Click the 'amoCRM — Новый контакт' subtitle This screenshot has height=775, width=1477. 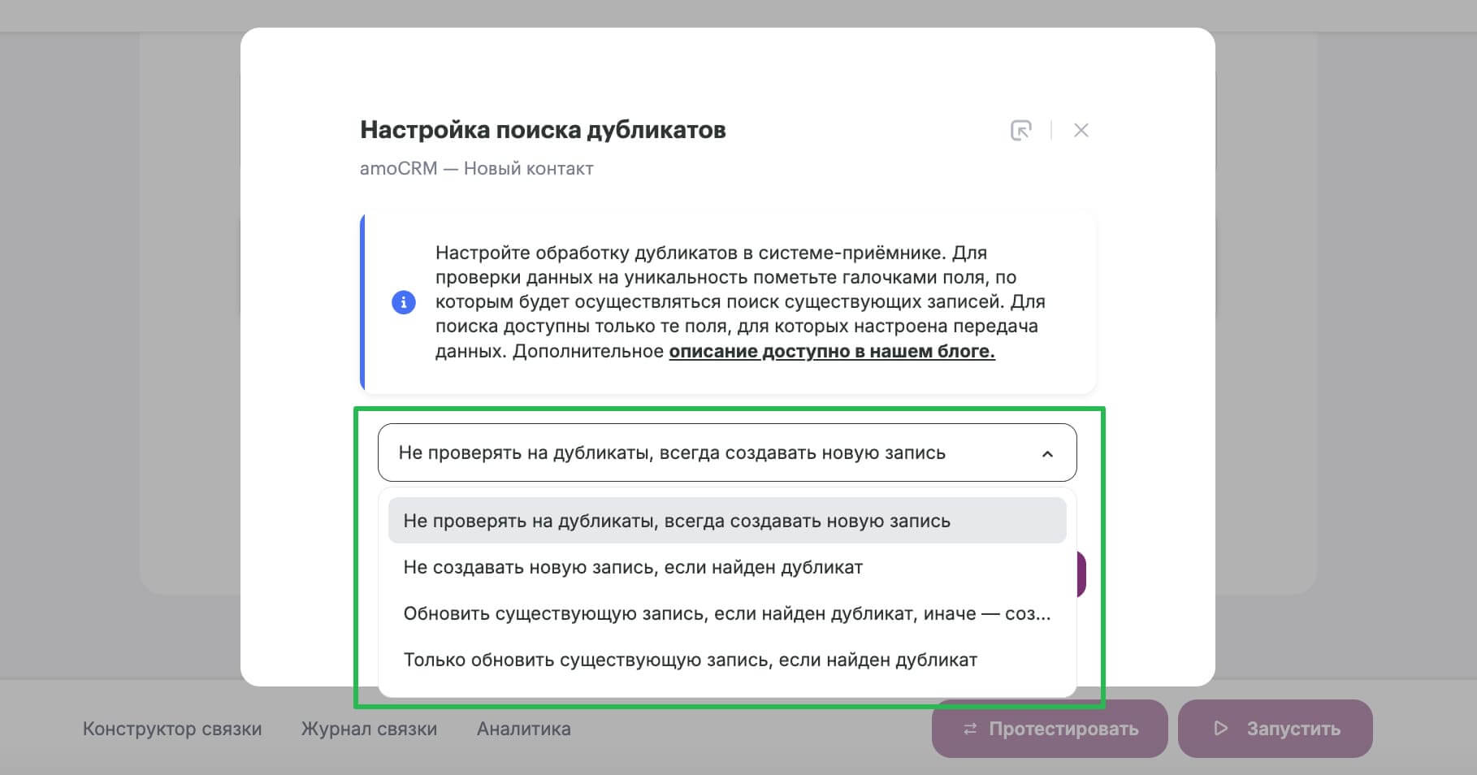(476, 168)
